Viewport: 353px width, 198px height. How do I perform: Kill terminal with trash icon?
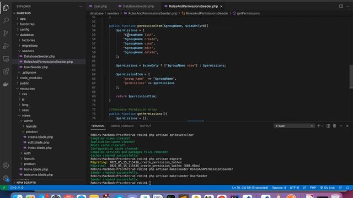335,126
